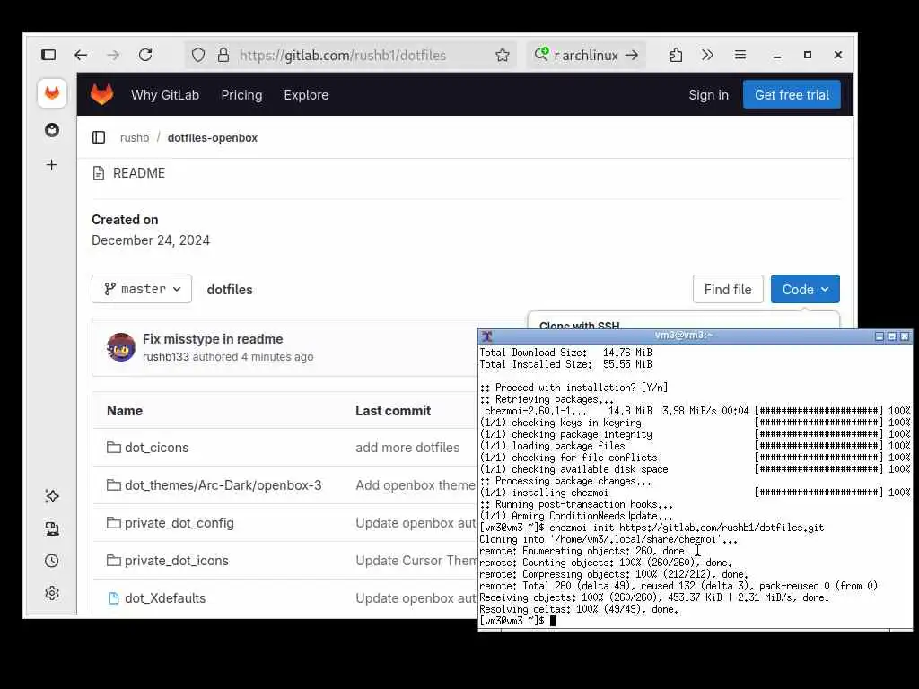This screenshot has width=919, height=689.
Task: Bookmark the page with the star icon
Action: point(503,55)
